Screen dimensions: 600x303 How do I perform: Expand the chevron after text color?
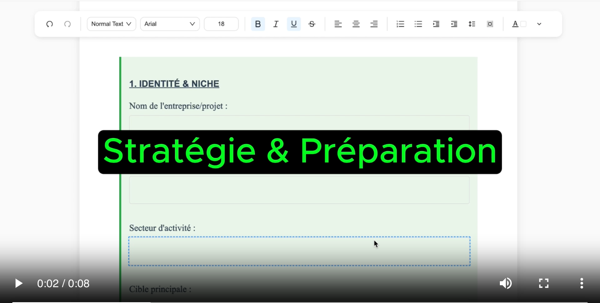539,24
